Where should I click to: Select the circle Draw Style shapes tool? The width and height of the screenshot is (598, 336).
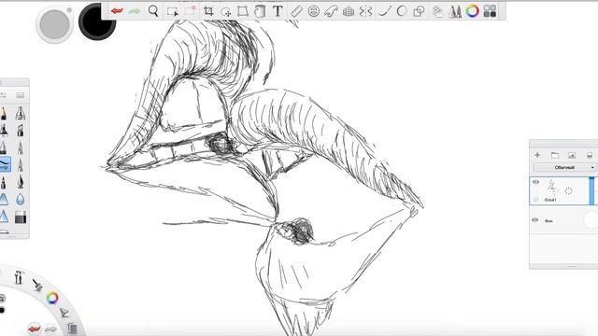click(x=402, y=11)
